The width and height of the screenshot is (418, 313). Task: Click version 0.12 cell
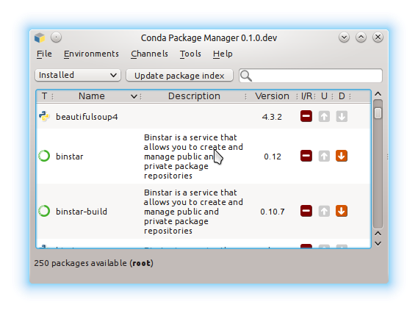(273, 156)
